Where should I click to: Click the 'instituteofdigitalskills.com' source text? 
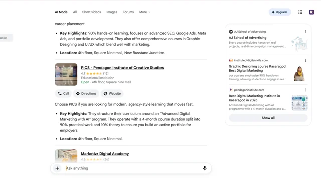251,60
